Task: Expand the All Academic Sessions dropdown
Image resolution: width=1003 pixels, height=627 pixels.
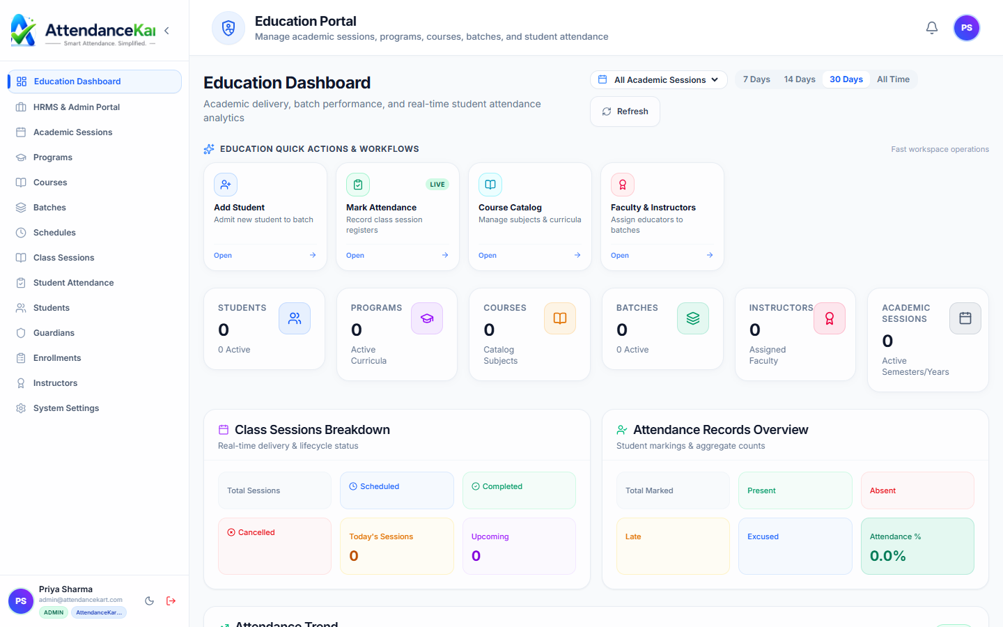Action: tap(659, 80)
